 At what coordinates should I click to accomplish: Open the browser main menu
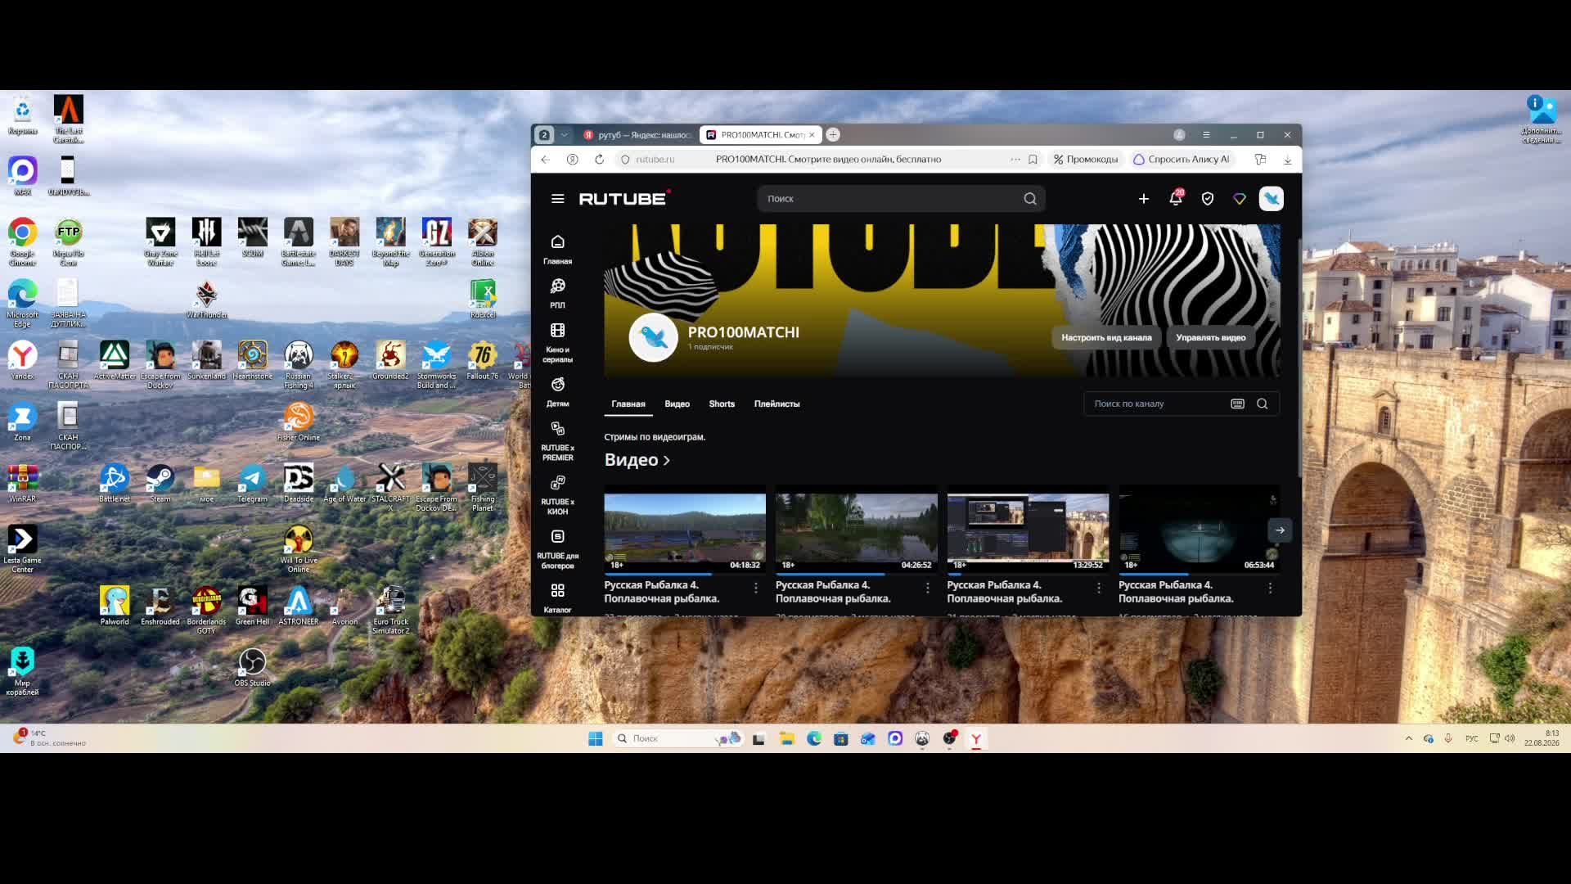coord(1206,135)
